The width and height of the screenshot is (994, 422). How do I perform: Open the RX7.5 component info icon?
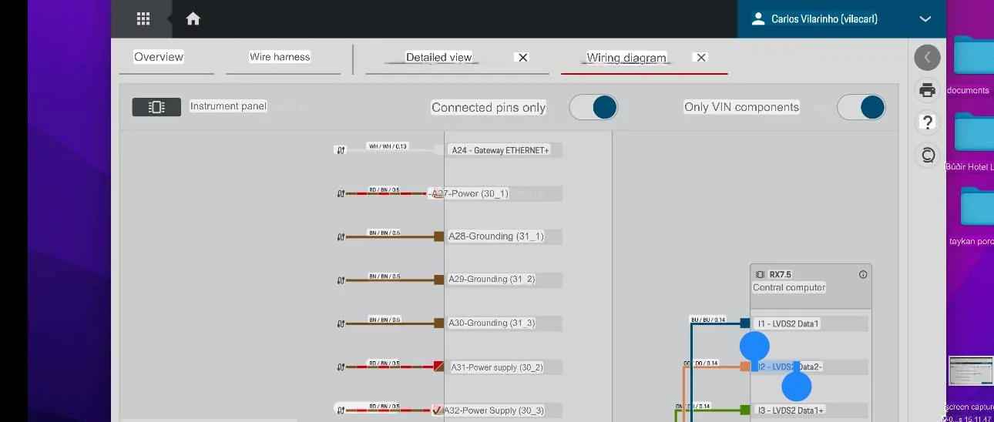[x=863, y=274]
